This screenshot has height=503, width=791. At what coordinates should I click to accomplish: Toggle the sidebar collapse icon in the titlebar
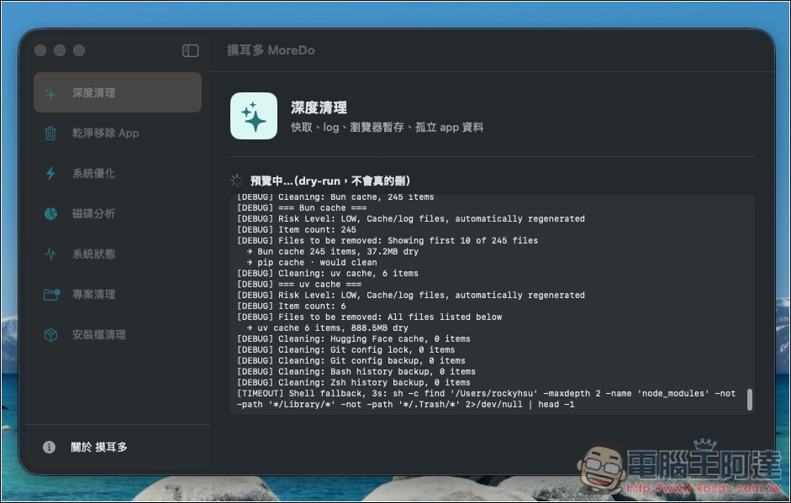pos(190,50)
